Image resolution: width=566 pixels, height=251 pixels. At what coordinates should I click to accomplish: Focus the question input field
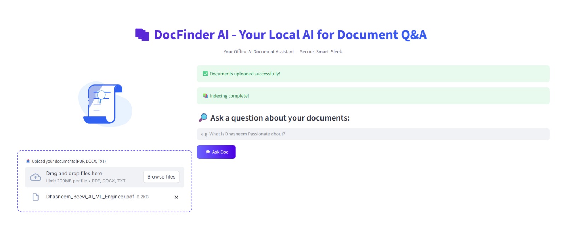tap(373, 134)
